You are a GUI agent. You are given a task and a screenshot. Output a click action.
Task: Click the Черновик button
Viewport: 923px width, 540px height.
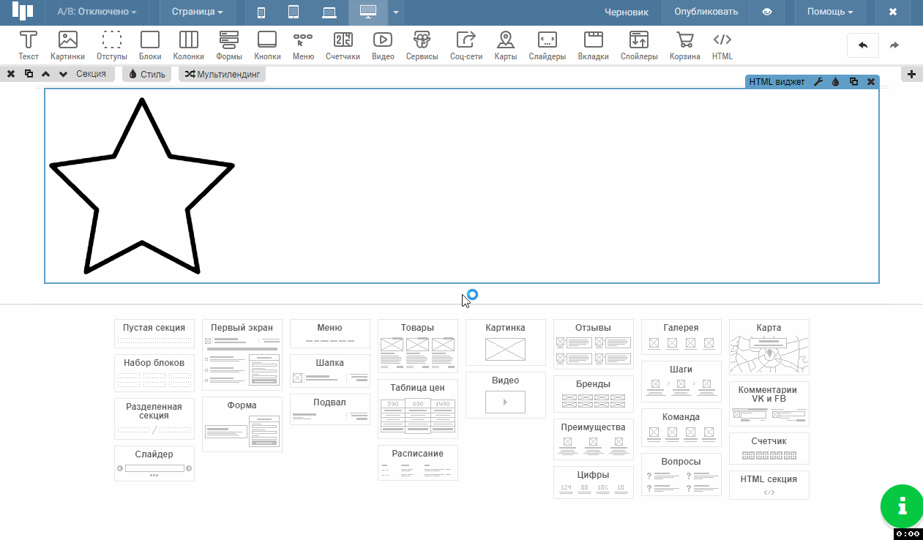pyautogui.click(x=626, y=12)
